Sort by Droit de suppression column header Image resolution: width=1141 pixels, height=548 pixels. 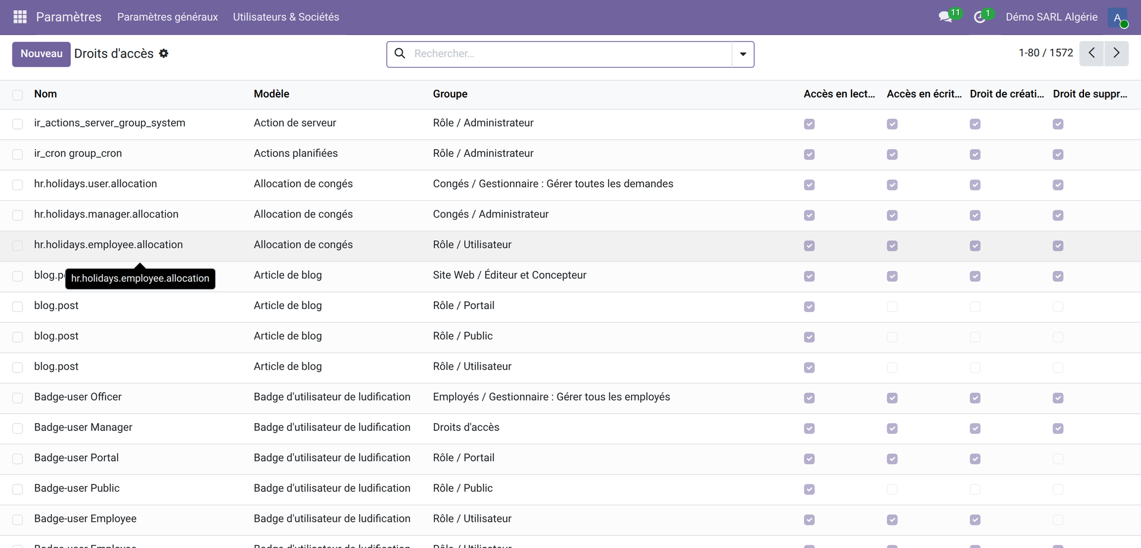1090,94
